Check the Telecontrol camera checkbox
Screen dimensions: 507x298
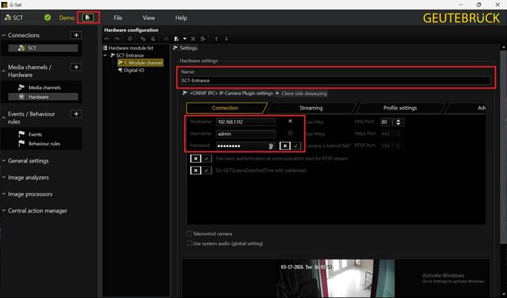click(x=189, y=234)
